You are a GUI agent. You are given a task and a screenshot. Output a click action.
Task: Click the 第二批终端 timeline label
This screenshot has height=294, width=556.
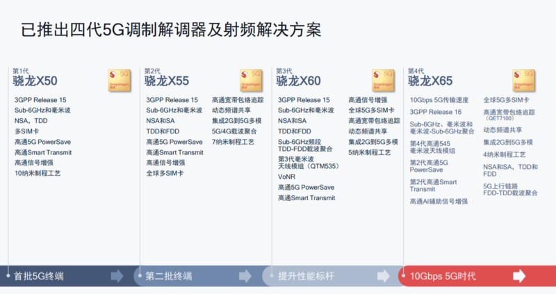tap(169, 276)
